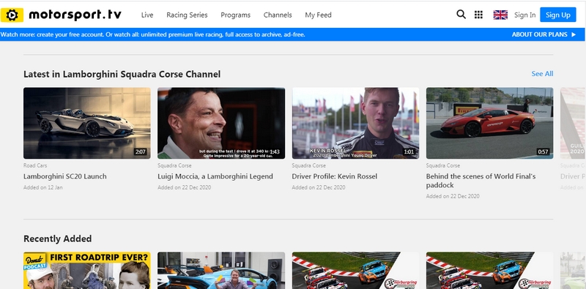
Task: Open the My Feed menu item
Action: (x=318, y=15)
